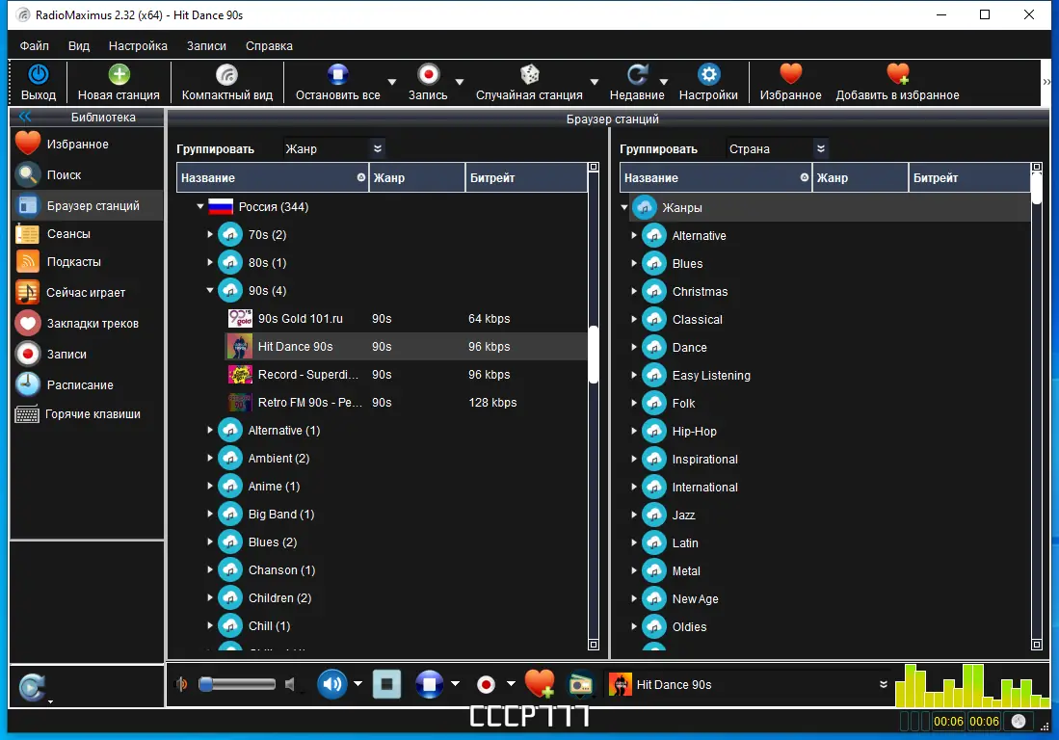
Task: Click the refresh icon below the library
Action: coord(32,687)
